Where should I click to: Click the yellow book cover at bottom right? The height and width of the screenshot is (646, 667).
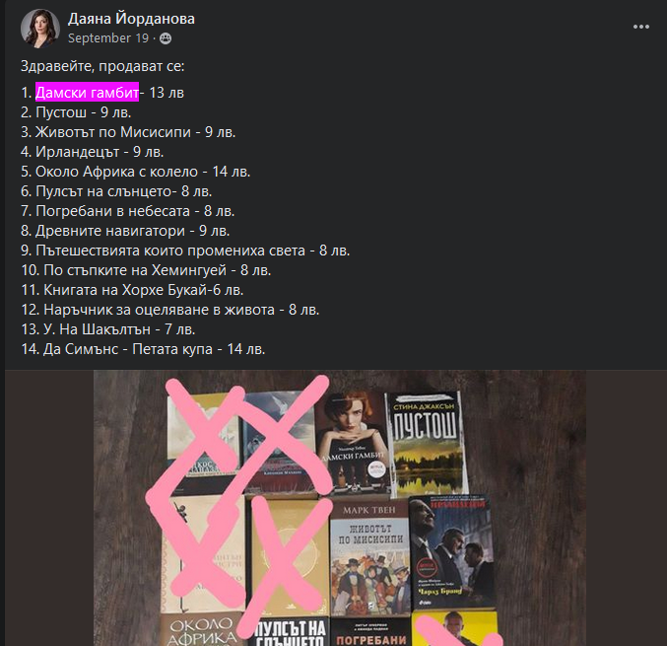[454, 629]
